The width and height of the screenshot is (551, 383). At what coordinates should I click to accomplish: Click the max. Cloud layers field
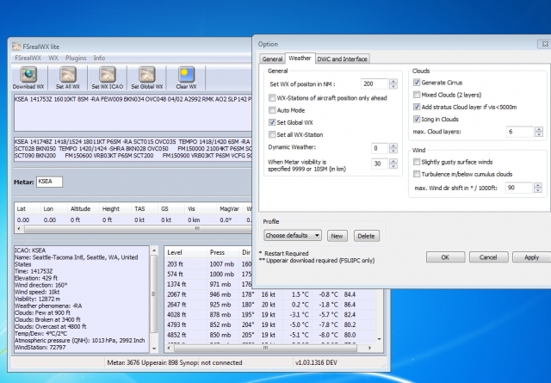tap(520, 132)
